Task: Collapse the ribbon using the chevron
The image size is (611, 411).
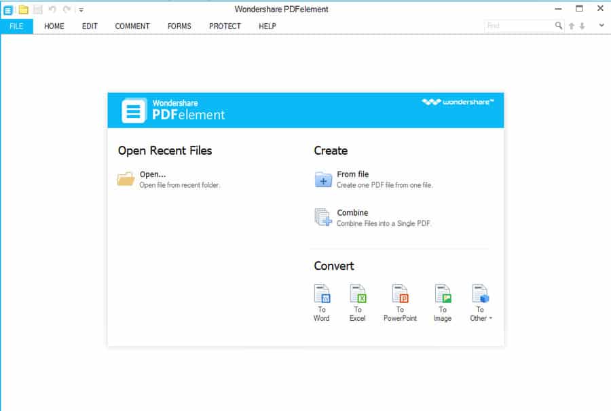Action: tap(601, 25)
